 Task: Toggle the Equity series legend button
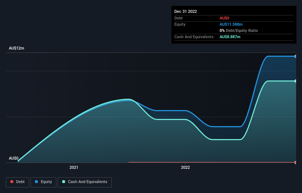[43, 182]
